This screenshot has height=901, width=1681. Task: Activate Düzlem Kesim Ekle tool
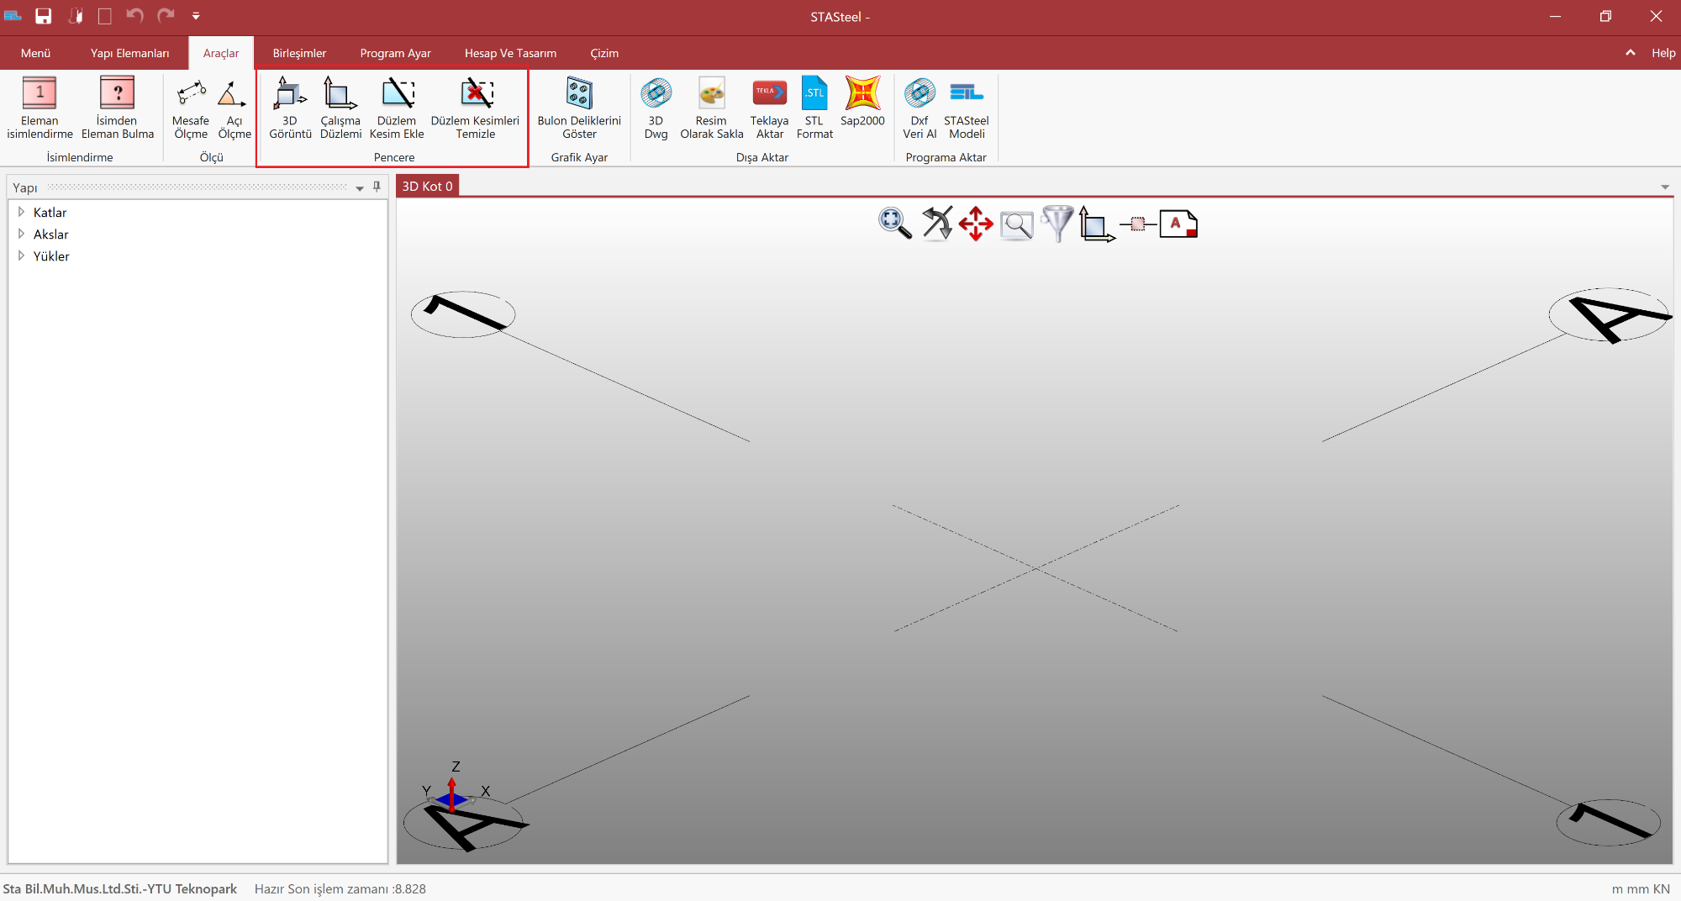tap(397, 94)
